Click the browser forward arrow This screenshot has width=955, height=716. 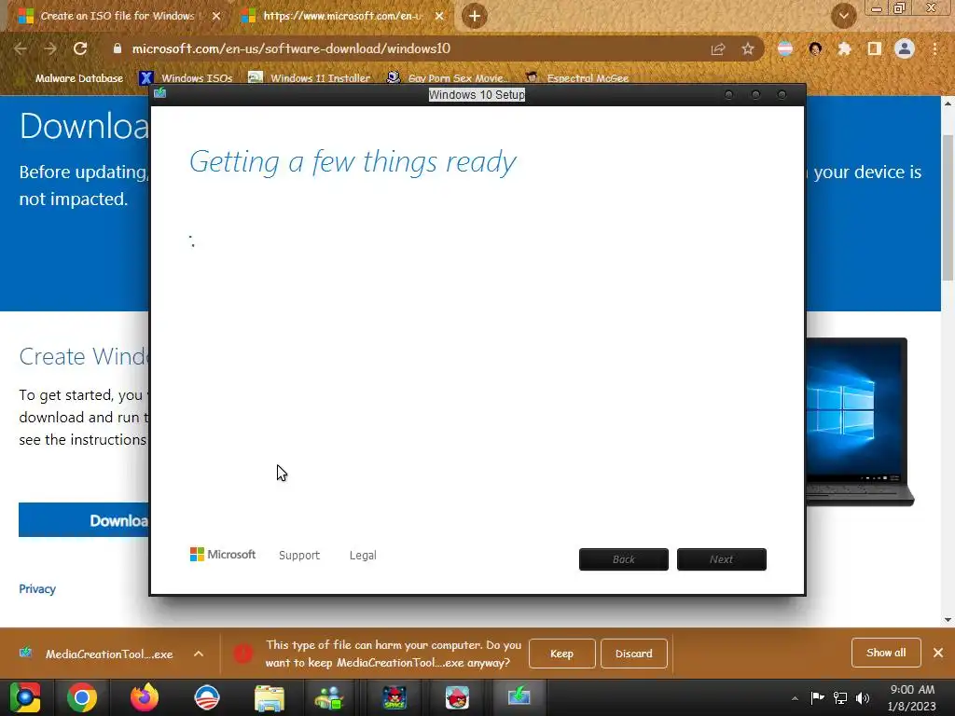(x=50, y=48)
